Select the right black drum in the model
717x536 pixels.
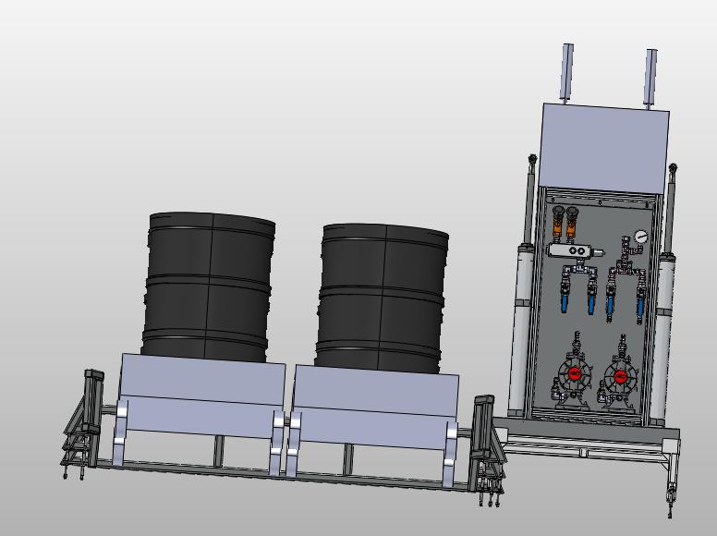[x=382, y=298]
